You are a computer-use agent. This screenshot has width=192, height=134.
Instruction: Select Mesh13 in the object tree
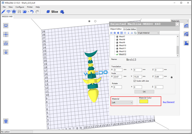tap(123, 54)
